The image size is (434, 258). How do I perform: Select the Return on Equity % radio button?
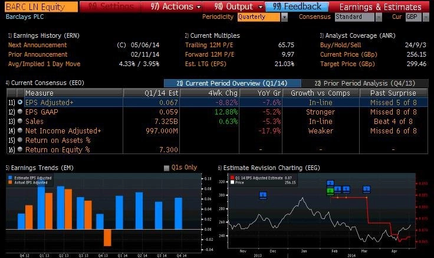[20, 149]
